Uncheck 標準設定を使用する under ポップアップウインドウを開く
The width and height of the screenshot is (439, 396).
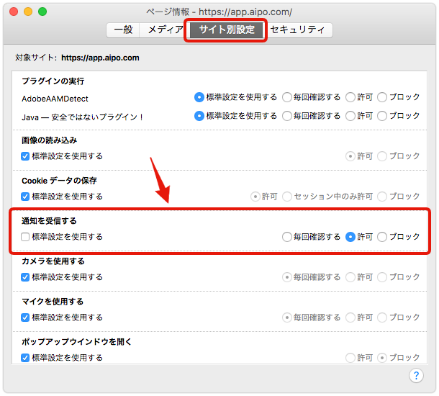pyautogui.click(x=25, y=358)
